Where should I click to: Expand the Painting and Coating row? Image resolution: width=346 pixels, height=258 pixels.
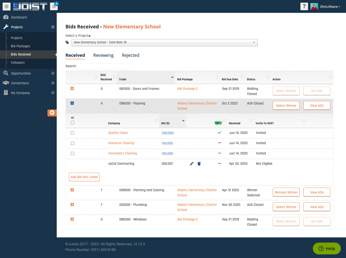(72, 190)
